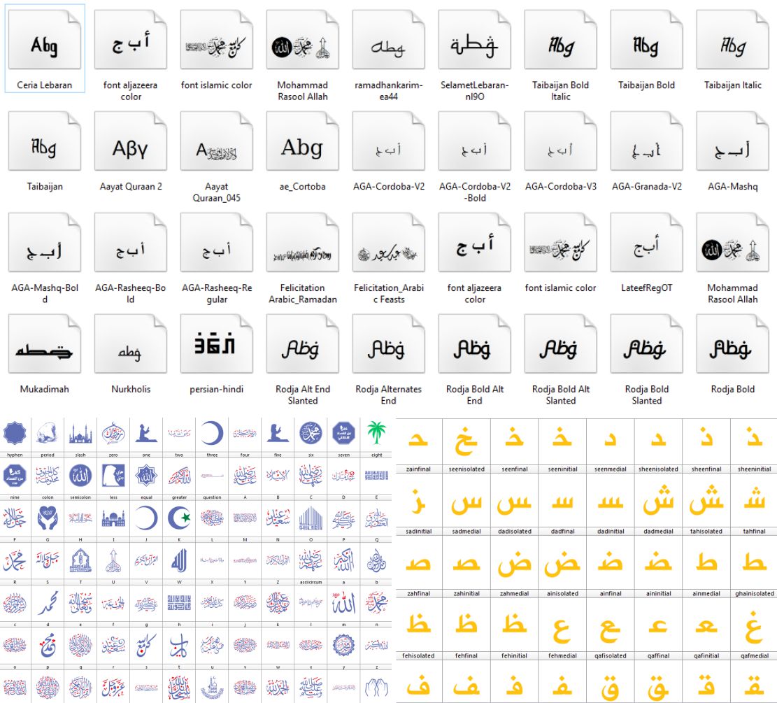
Task: Click the round Allah emblem above 'semicolon'
Action: click(80, 476)
